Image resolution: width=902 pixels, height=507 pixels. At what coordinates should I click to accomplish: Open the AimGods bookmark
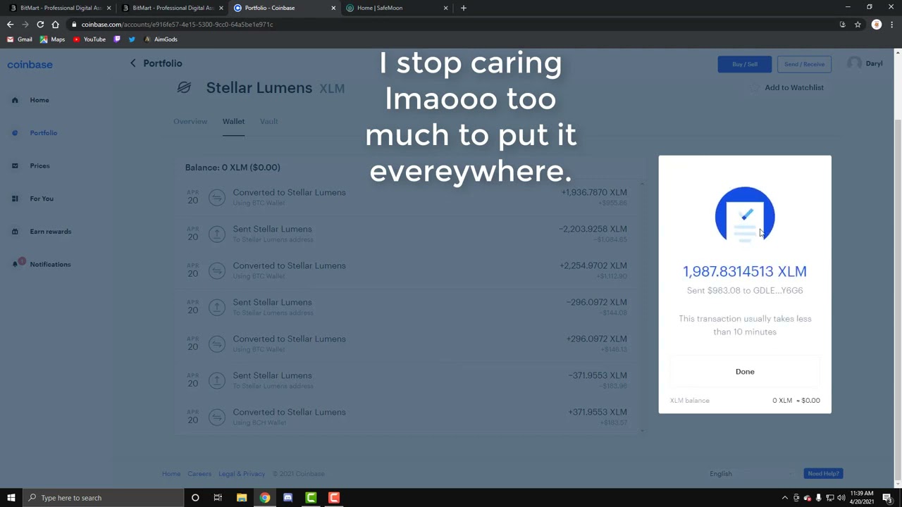(160, 39)
